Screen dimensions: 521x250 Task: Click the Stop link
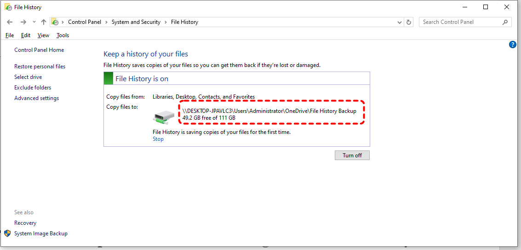[x=158, y=139]
